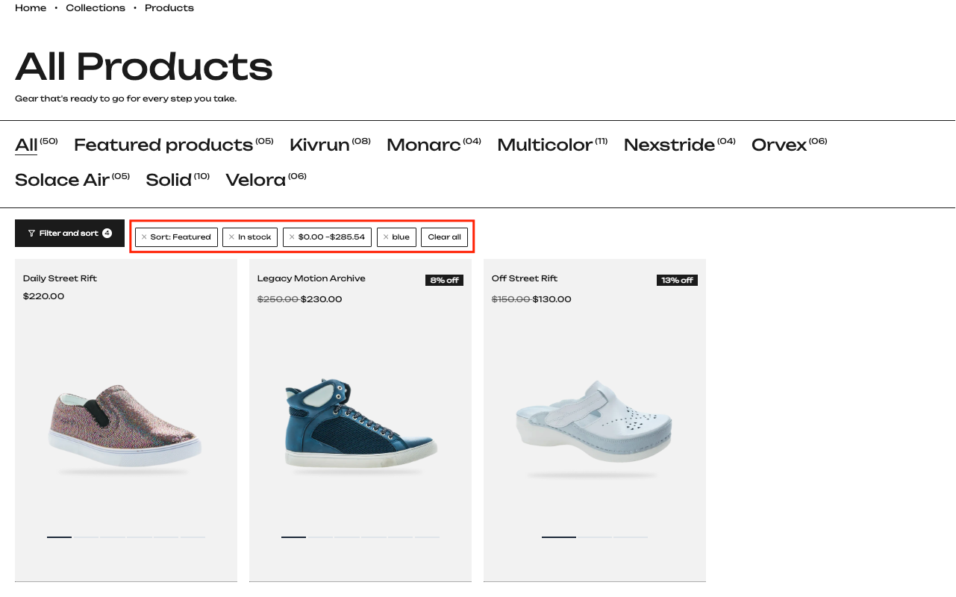Image resolution: width=956 pixels, height=597 pixels.
Task: Click Home in the breadcrumb
Action: (x=31, y=8)
